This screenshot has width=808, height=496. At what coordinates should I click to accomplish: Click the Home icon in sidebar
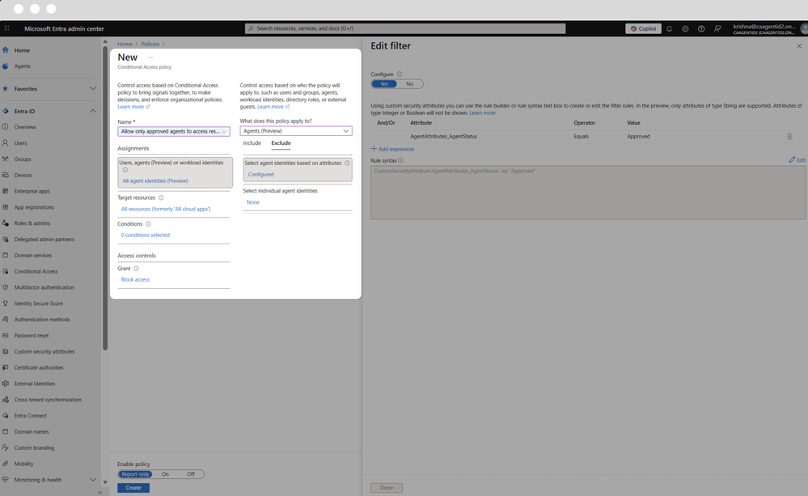point(5,50)
